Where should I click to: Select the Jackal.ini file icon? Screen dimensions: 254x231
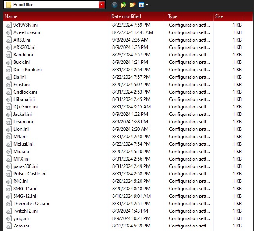click(x=9, y=114)
